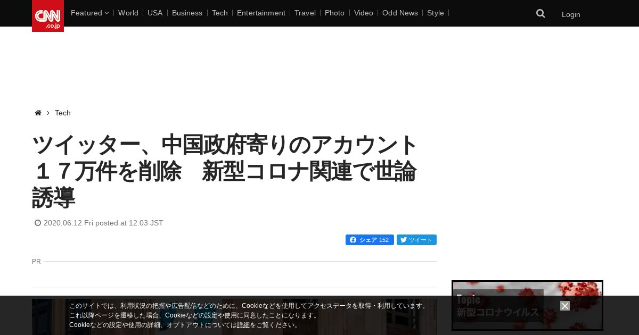
Task: Share article via Facebook シェア button
Action: [x=370, y=240]
